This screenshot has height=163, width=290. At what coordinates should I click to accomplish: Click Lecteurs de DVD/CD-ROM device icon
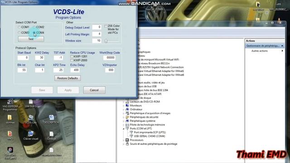click(127, 101)
